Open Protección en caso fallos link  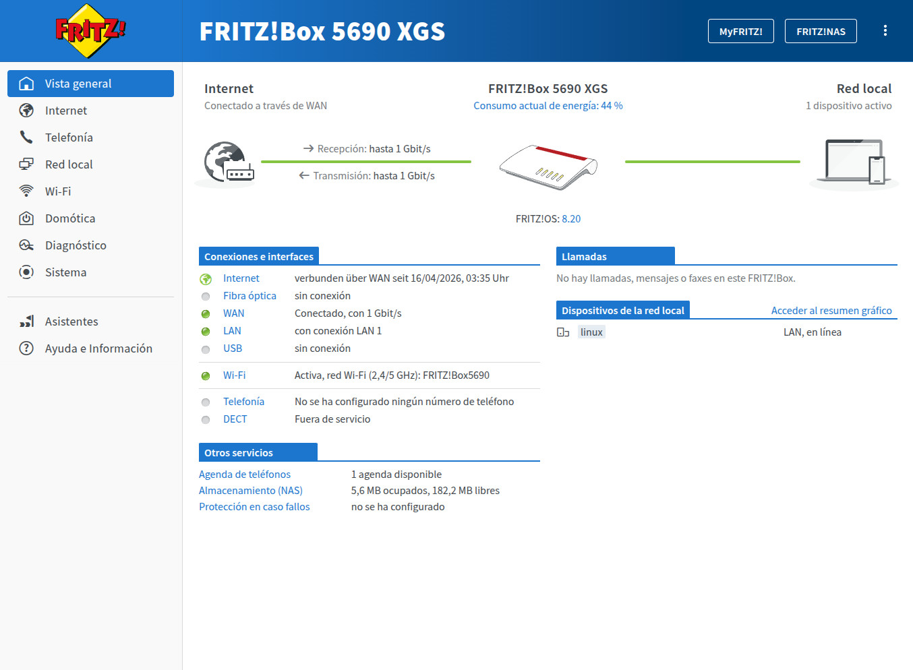pos(254,507)
